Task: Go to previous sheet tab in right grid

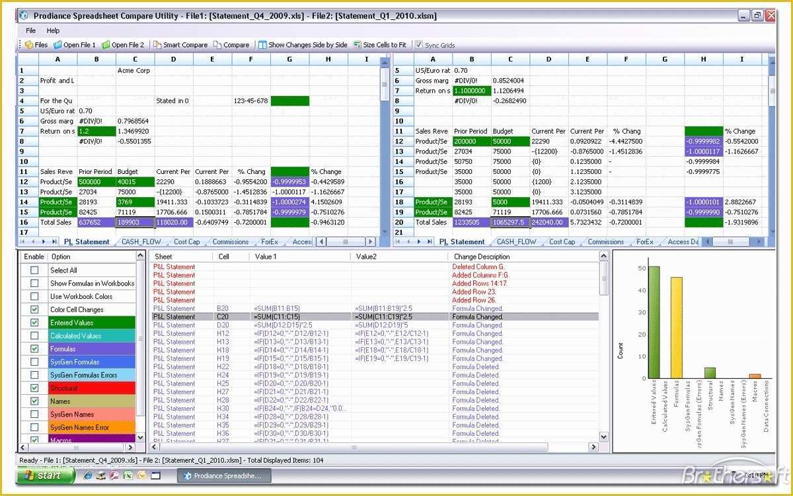Action: point(410,242)
